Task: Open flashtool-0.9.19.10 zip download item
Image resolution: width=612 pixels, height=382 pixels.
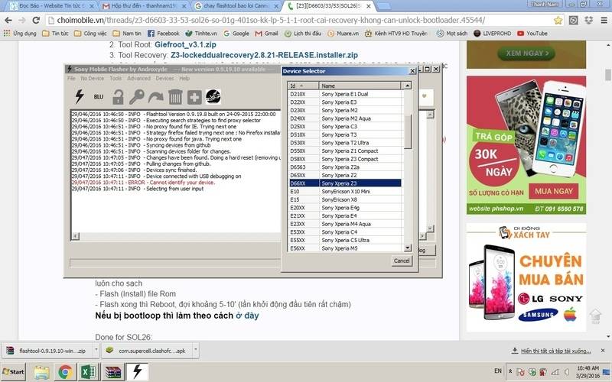Action: [47, 351]
